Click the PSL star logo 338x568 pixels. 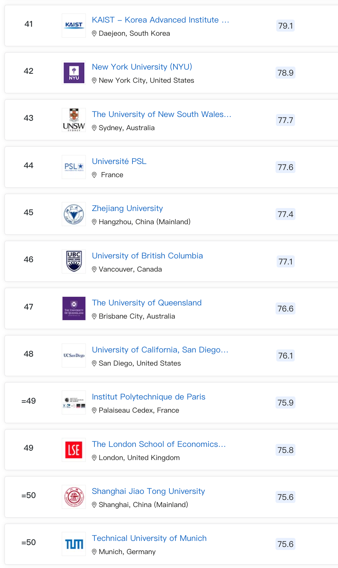[x=74, y=167]
